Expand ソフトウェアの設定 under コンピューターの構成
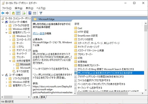The width and height of the screenshot is (148, 104). (6, 26)
